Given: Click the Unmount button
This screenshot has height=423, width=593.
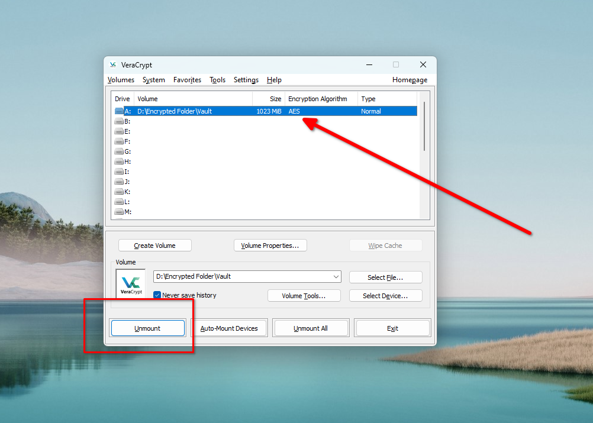Looking at the screenshot, I should pyautogui.click(x=148, y=328).
